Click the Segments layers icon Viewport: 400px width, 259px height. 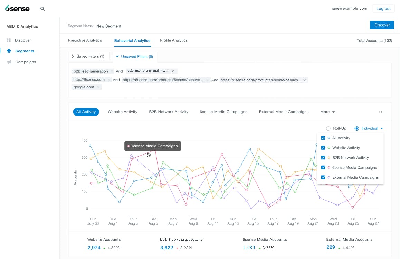pyautogui.click(x=9, y=51)
